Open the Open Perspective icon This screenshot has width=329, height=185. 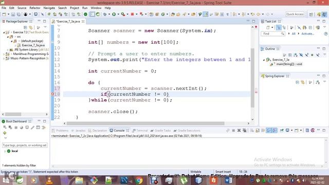point(311,14)
